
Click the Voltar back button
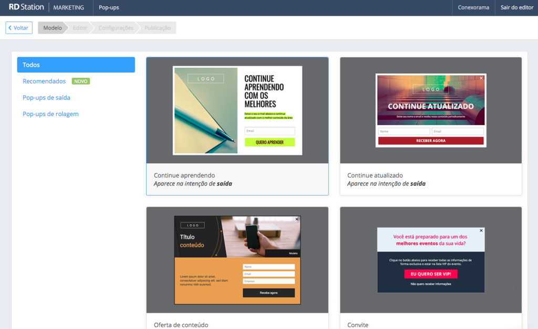tap(19, 28)
